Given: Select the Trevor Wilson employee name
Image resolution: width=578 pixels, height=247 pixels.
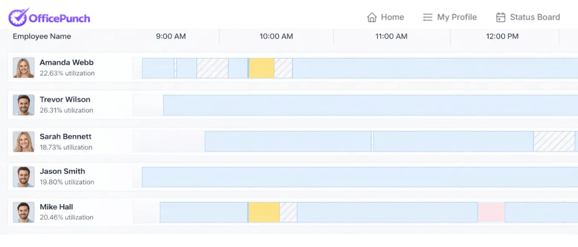Looking at the screenshot, I should [65, 100].
